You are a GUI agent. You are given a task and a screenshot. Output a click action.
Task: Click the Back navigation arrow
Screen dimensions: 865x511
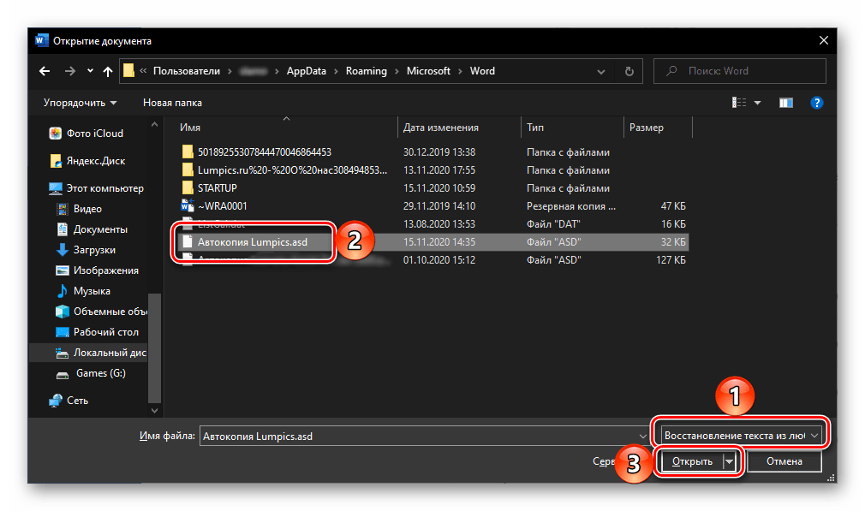[x=46, y=71]
